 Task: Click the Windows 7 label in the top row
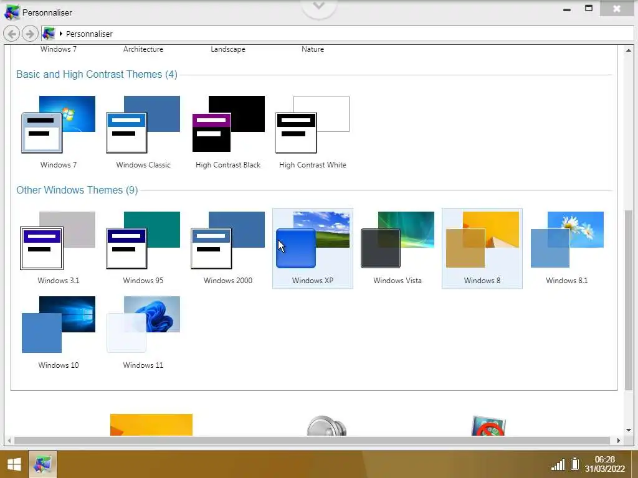point(58,49)
